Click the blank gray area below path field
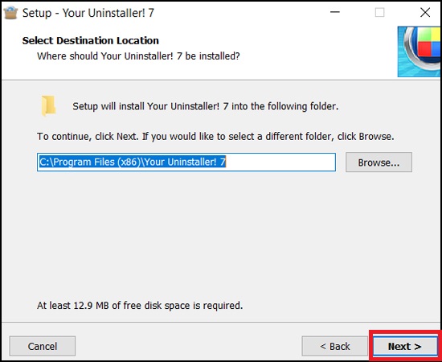This screenshot has width=442, height=362. click(x=220, y=234)
